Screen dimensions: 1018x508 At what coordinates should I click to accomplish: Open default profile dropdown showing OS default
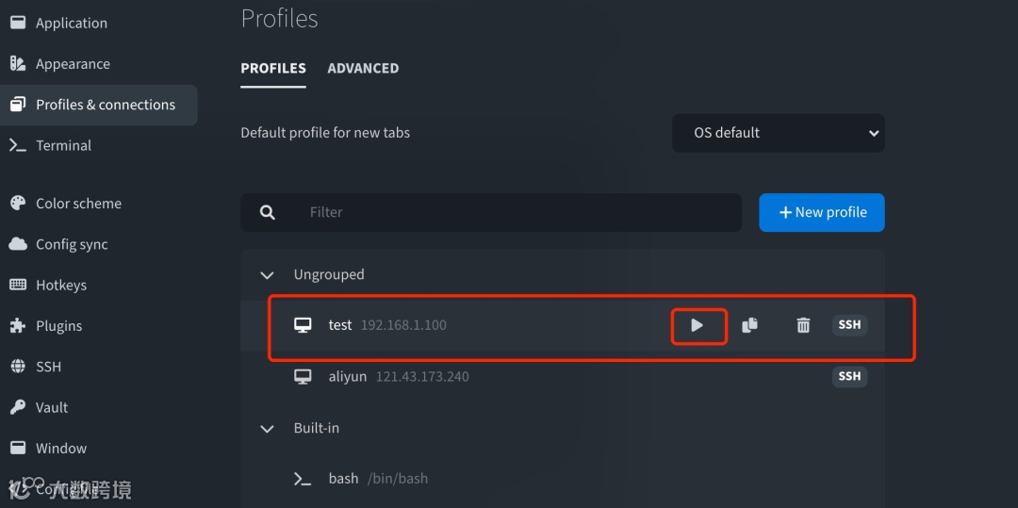778,133
